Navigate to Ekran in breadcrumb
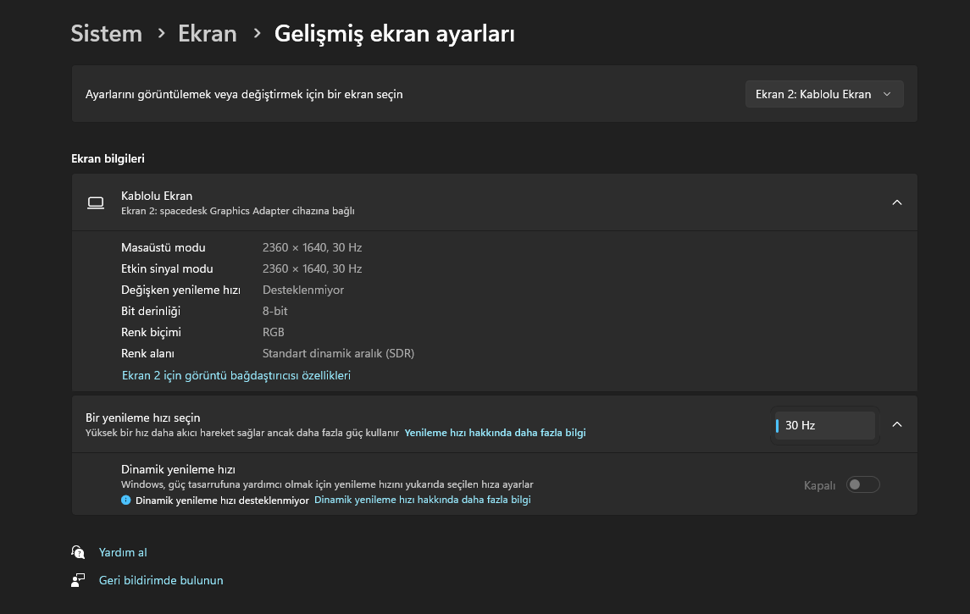Image resolution: width=970 pixels, height=614 pixels. coord(208,33)
